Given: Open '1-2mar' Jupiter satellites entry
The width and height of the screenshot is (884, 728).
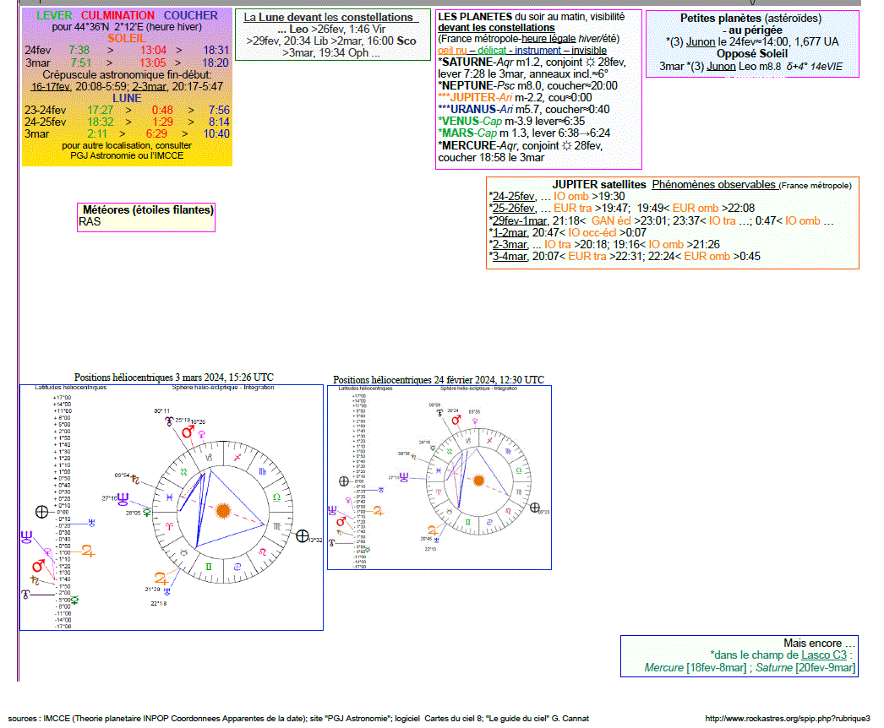Looking at the screenshot, I should pos(510,233).
